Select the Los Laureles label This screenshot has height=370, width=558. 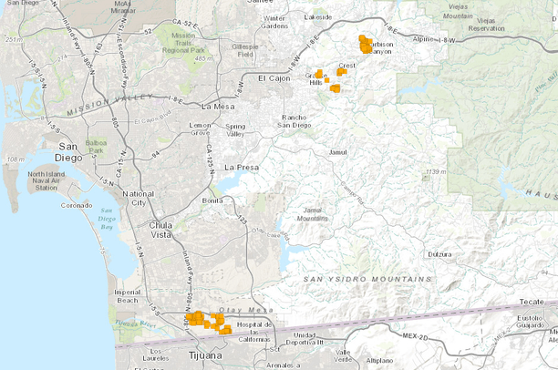tap(156, 355)
